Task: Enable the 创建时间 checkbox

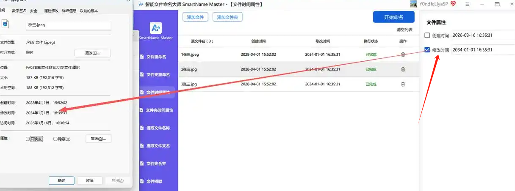Action: coord(427,35)
